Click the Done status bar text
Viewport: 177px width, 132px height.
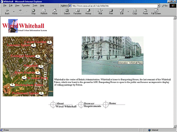pyautogui.click(x=6, y=130)
